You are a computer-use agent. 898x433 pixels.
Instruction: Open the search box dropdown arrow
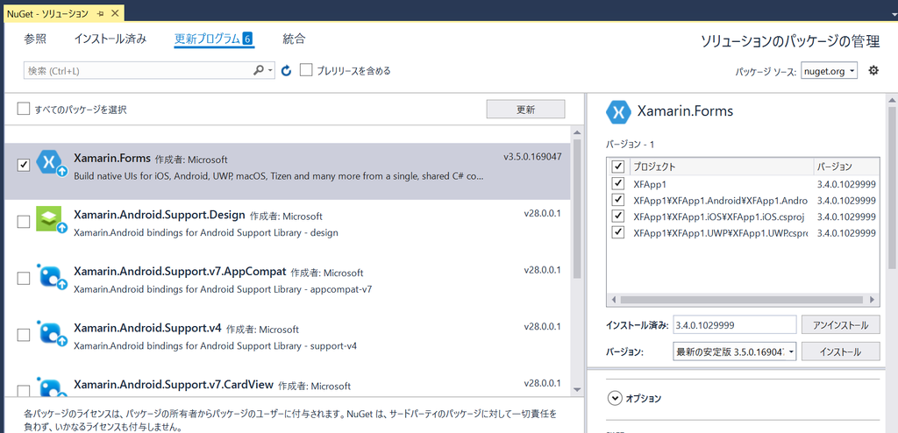(x=270, y=70)
